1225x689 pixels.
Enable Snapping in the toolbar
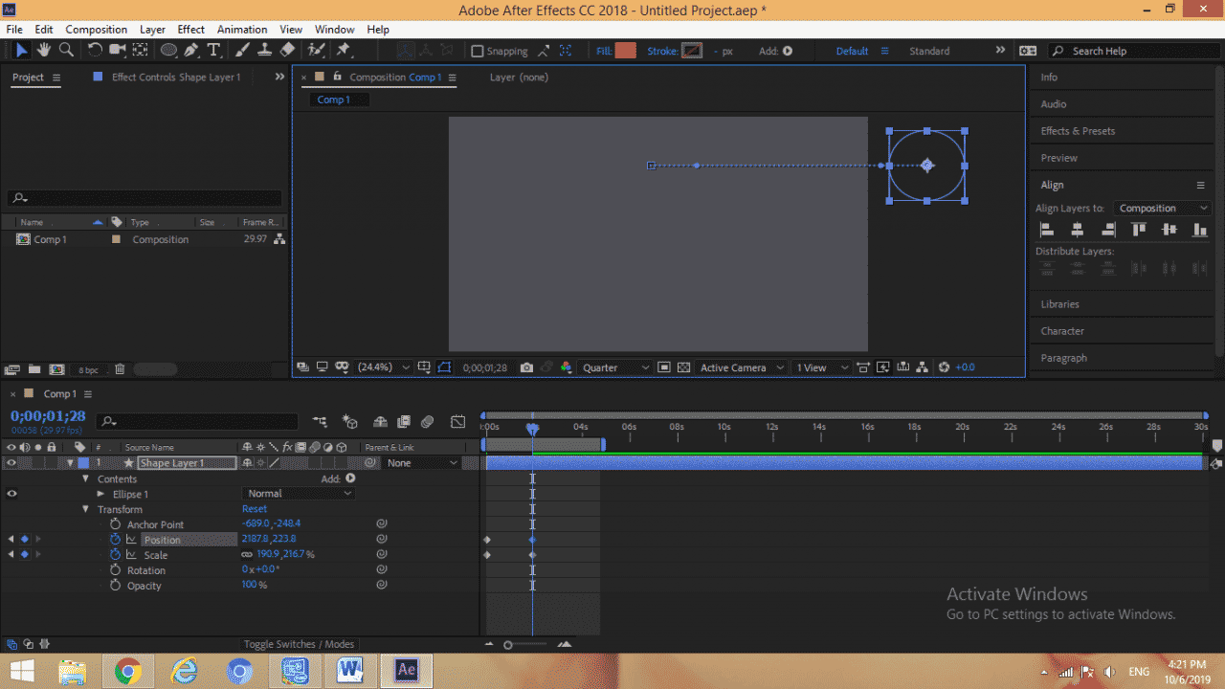click(x=476, y=50)
